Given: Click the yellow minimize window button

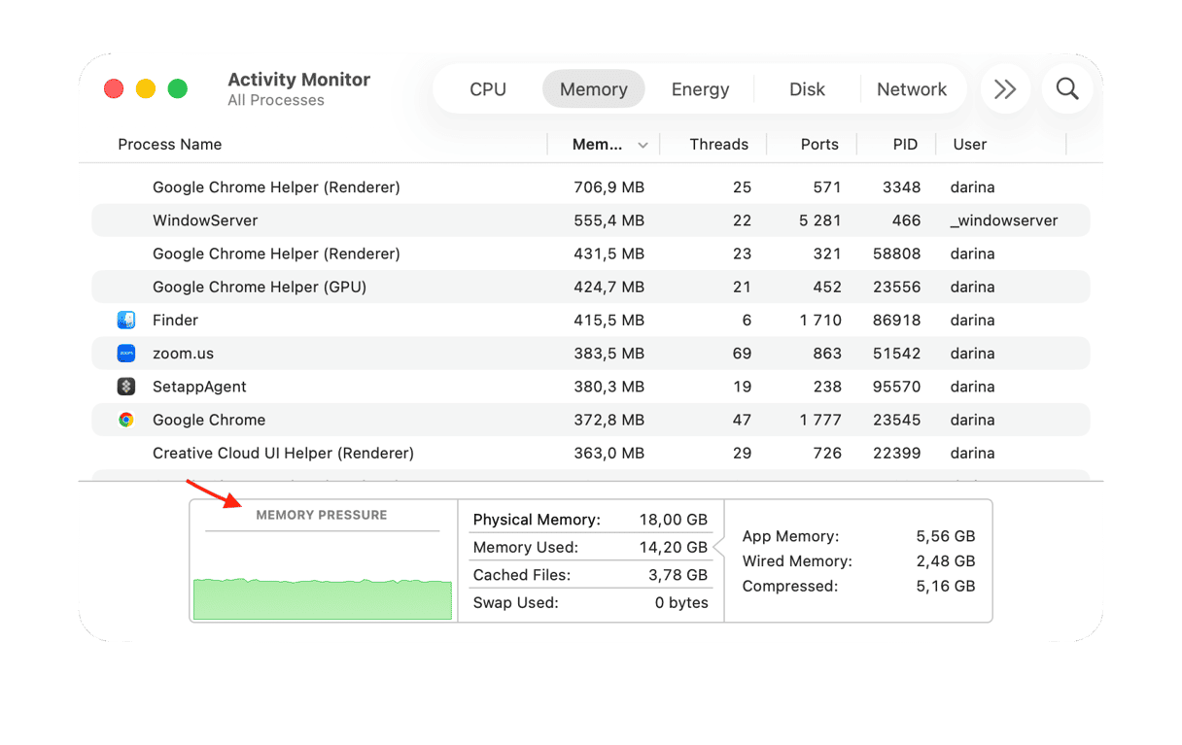Looking at the screenshot, I should pos(146,89).
